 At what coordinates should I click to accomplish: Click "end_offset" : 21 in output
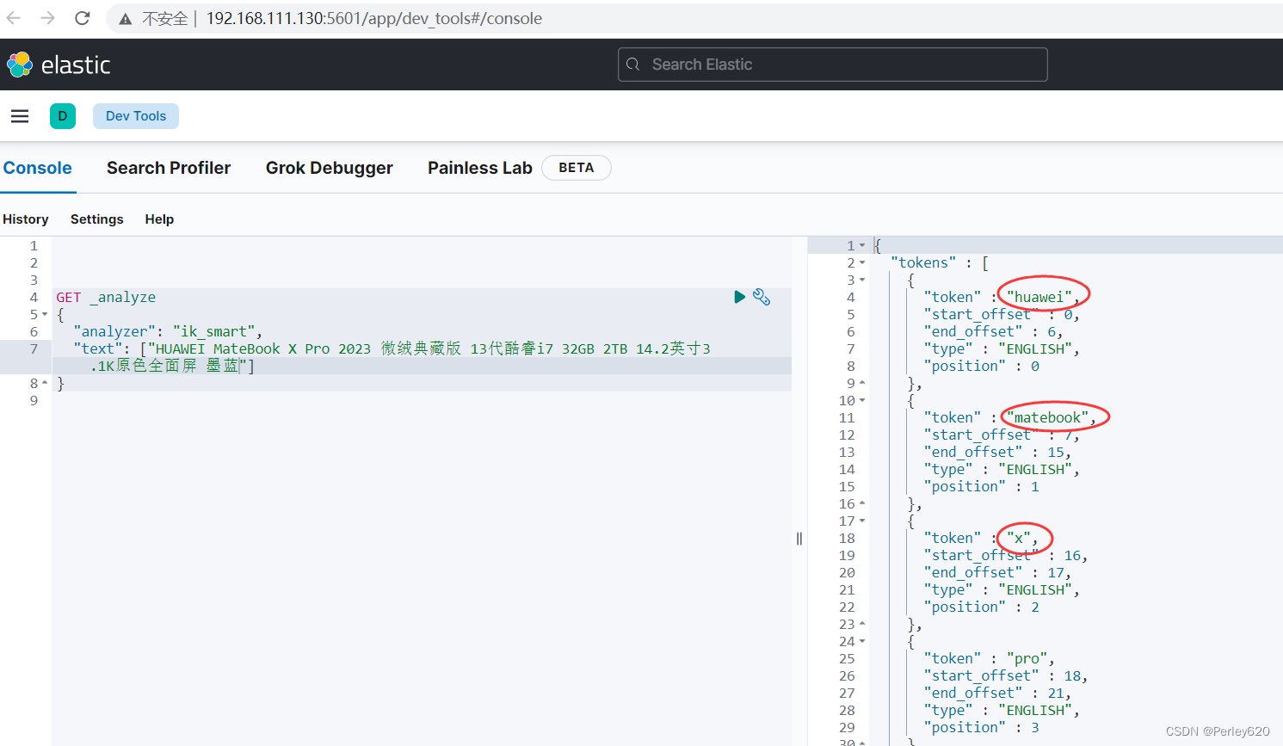coord(997,693)
